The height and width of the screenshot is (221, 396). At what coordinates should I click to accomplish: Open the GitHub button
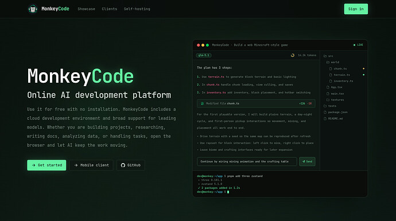(x=131, y=165)
